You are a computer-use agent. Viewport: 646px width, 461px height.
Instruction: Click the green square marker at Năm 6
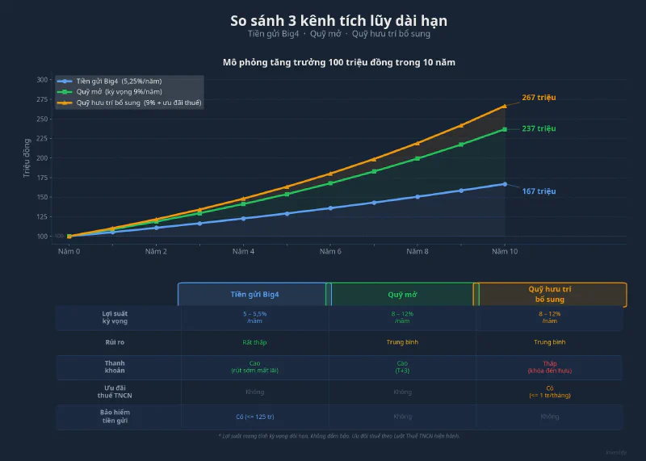(x=330, y=183)
